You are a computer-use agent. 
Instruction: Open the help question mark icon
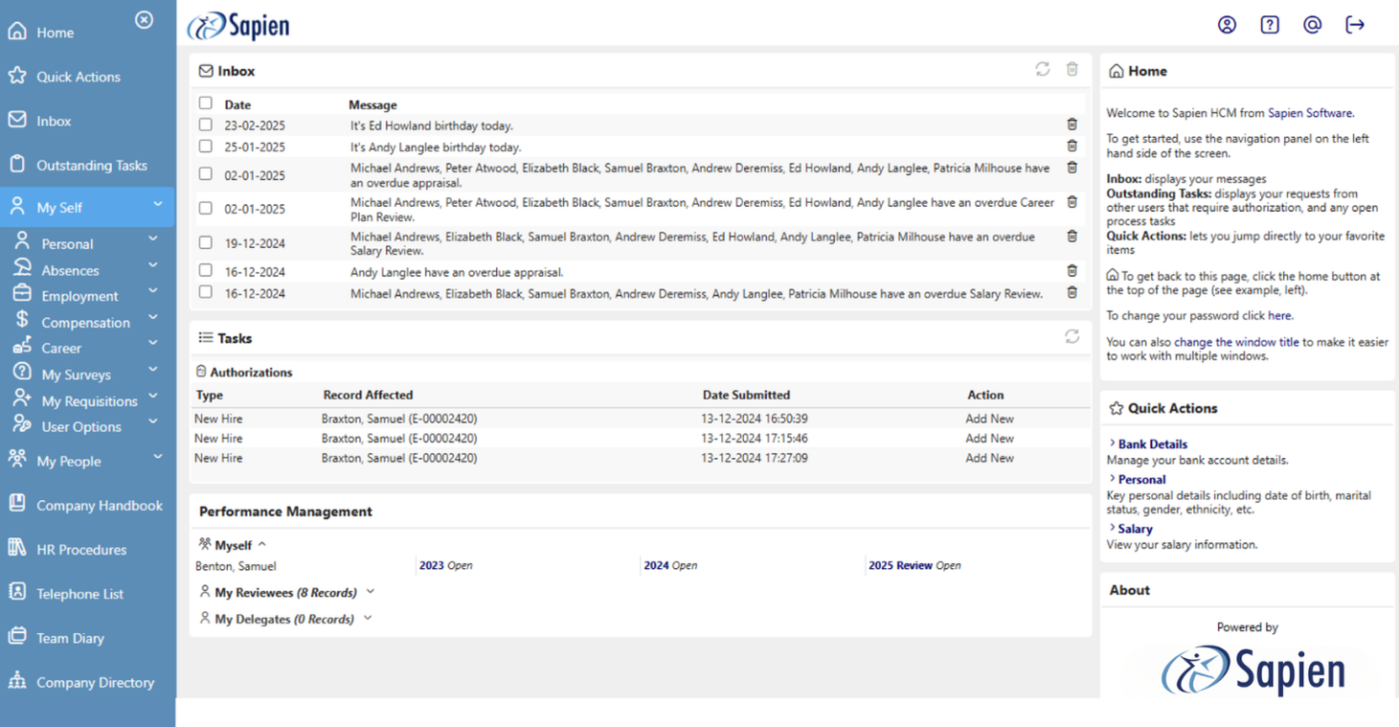point(1270,25)
